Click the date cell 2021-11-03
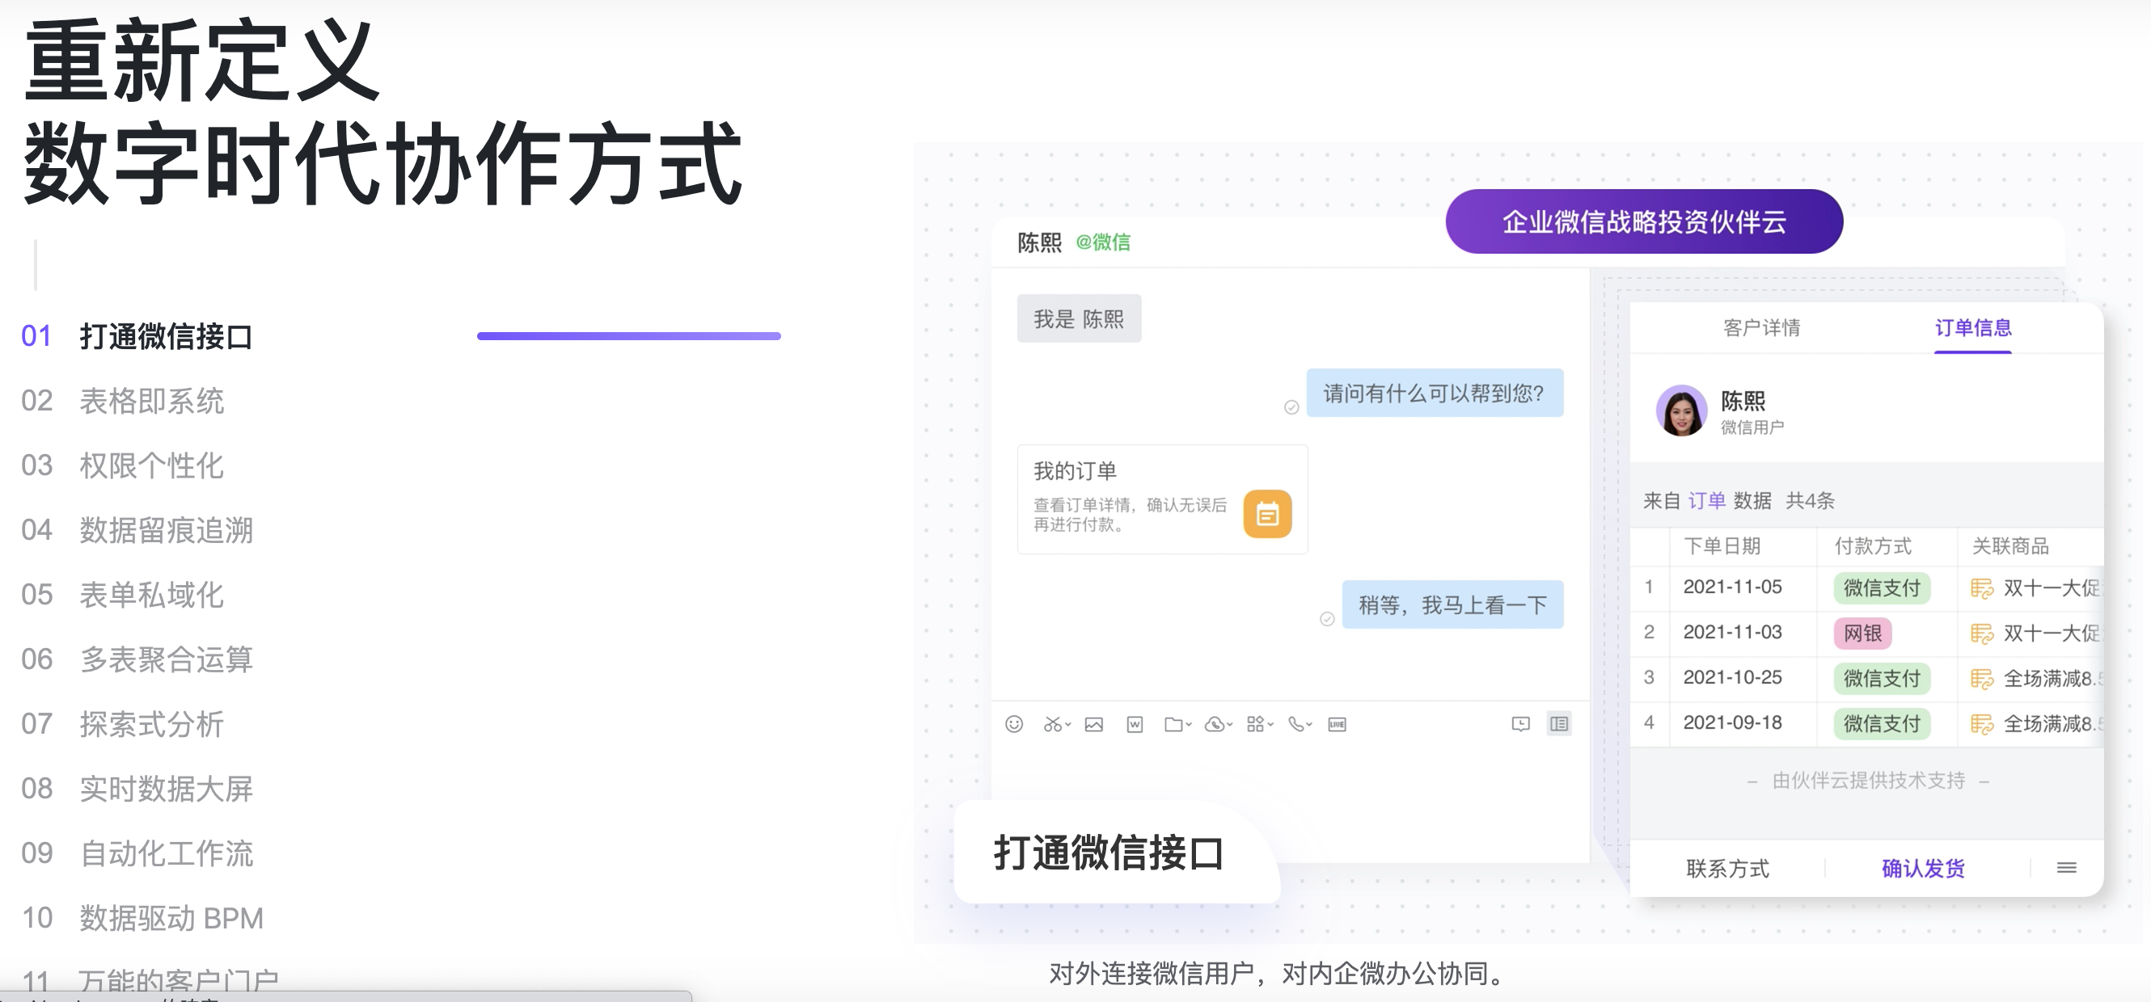Viewport: 2151px width, 1002px height. 1733,633
